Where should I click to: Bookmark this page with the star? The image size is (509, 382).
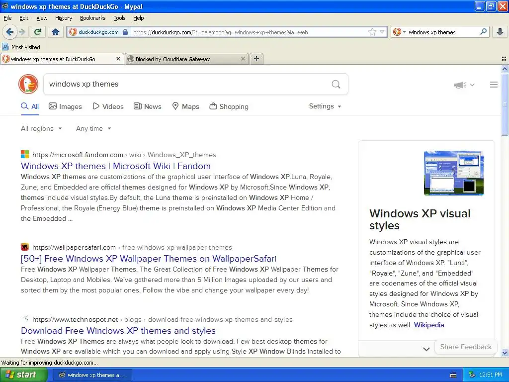coord(372,32)
